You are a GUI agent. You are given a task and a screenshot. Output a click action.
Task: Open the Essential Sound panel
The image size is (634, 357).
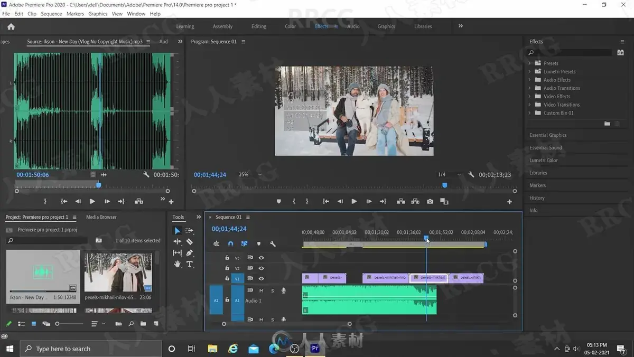click(x=546, y=148)
